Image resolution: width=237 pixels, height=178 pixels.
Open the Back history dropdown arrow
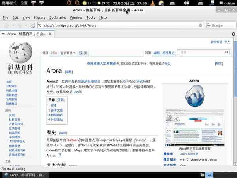click(13, 25)
